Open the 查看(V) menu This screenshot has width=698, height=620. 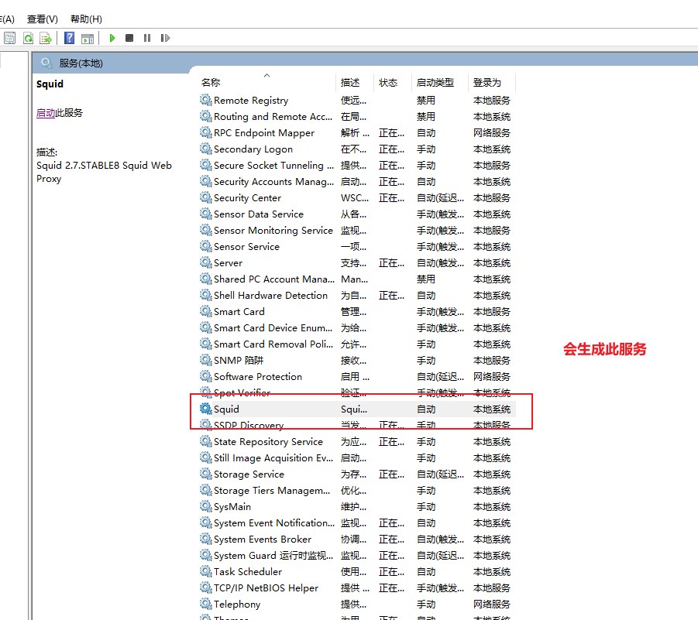pos(42,19)
